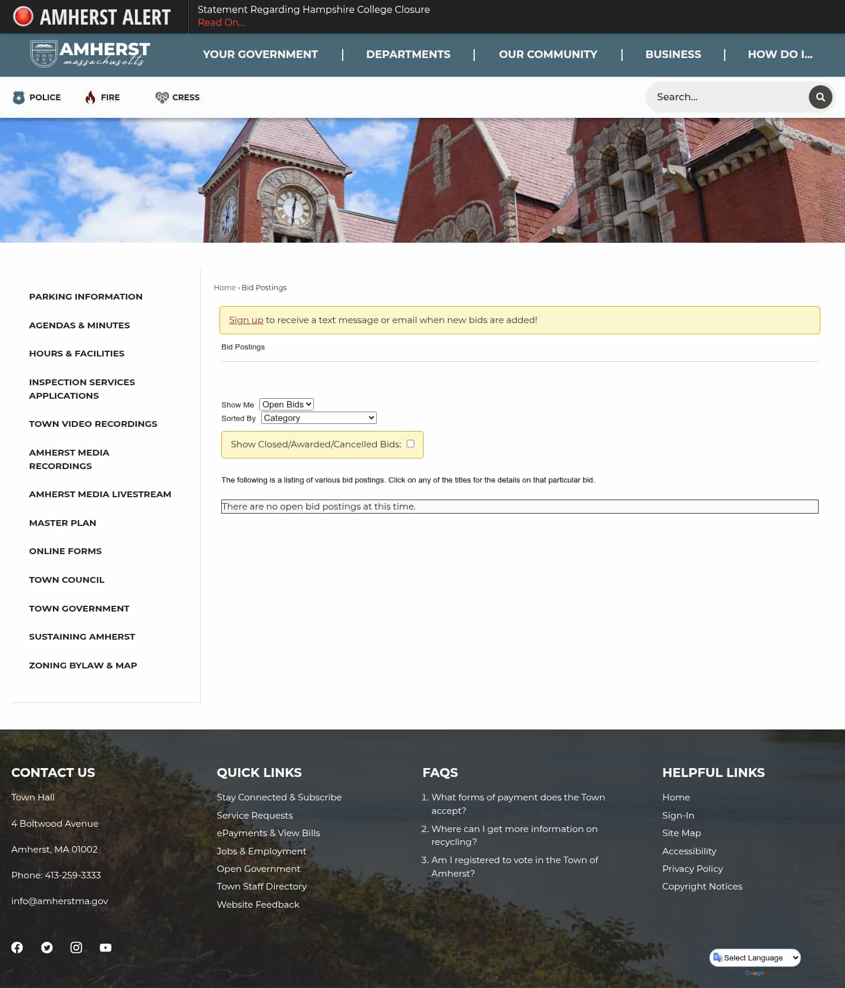The image size is (845, 988).
Task: Open Zoning Bylaw & Map sidebar item
Action: (x=83, y=666)
